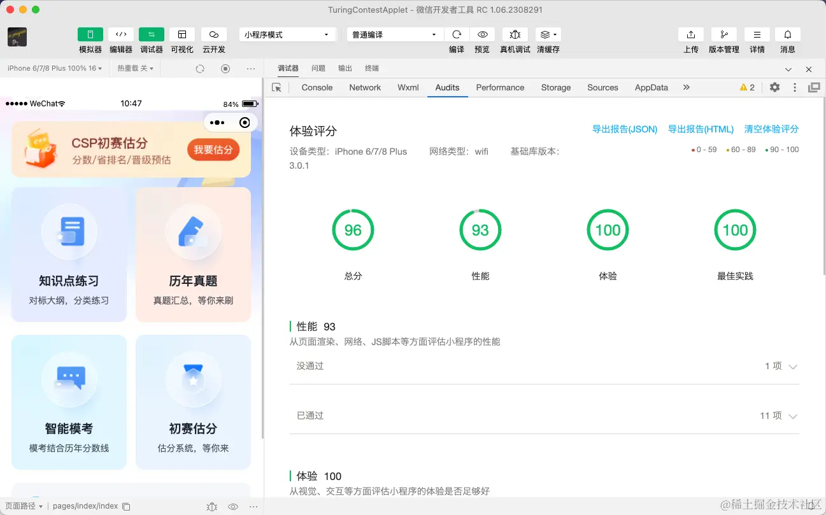
Task: Open the Wxml tab
Action: (x=408, y=87)
